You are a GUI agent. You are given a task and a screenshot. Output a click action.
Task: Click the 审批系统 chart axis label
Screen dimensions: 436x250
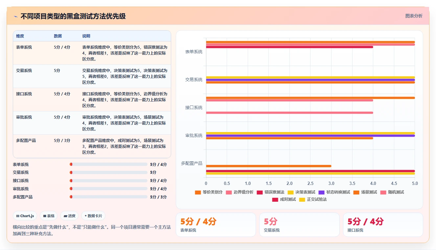pyautogui.click(x=194, y=136)
